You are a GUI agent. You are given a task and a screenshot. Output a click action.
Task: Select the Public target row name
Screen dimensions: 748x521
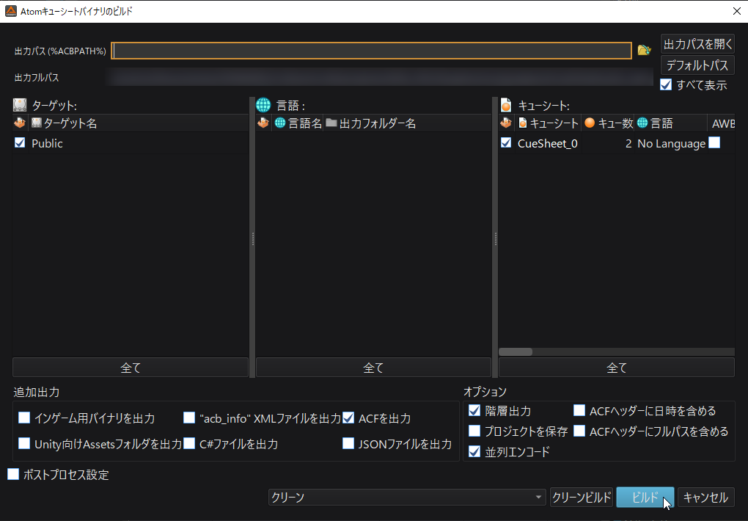click(47, 143)
